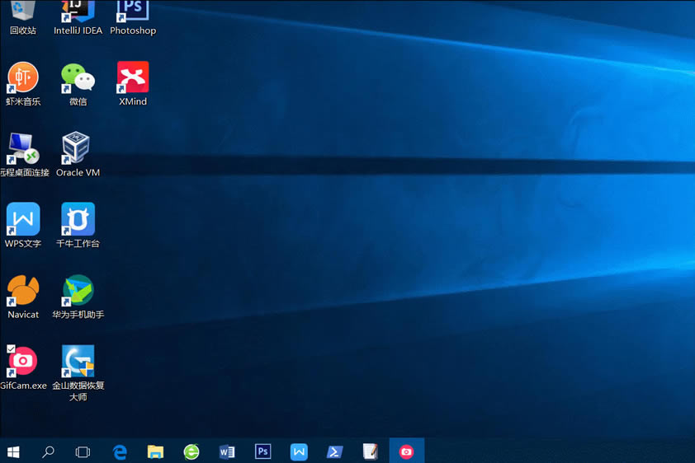695x463 pixels.
Task: Click the WPS文字 desktop icon
Action: (23, 220)
